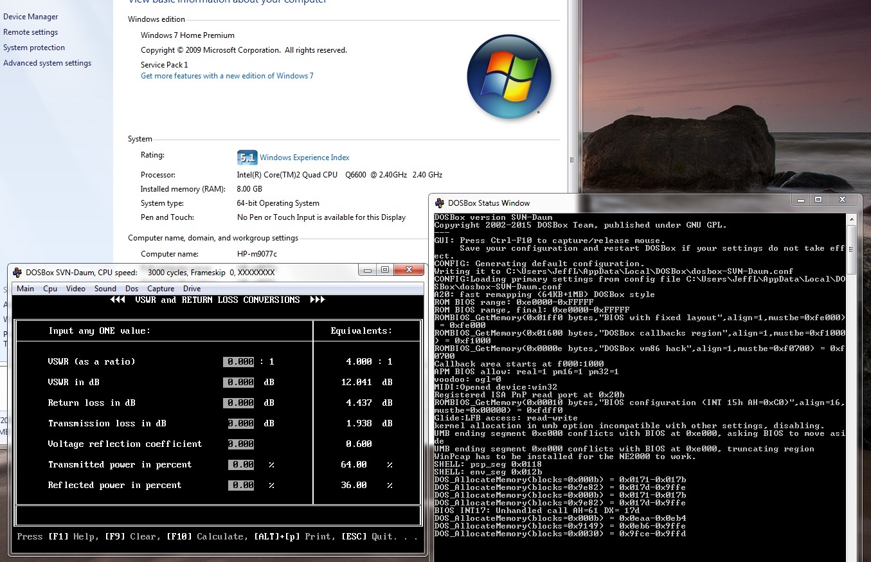
Task: Expand the Sound menu
Action: pos(105,289)
